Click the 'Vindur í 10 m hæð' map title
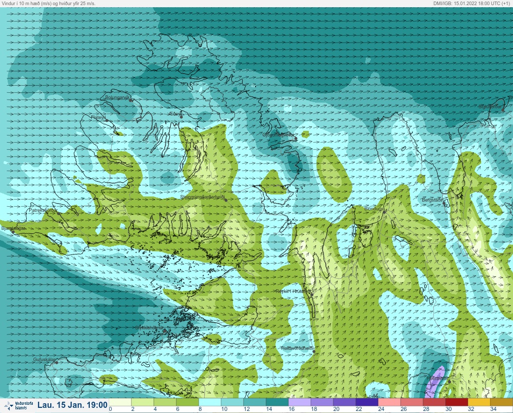The width and height of the screenshot is (513, 413). pyautogui.click(x=49, y=4)
